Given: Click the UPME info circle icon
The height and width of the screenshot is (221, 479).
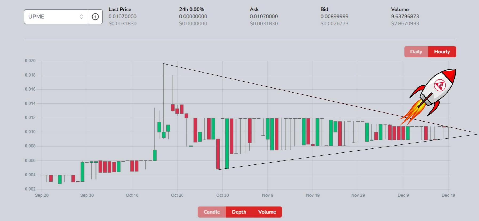Looking at the screenshot, I should pos(95,17).
